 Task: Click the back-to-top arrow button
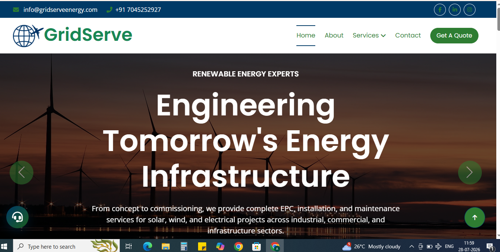click(x=475, y=217)
